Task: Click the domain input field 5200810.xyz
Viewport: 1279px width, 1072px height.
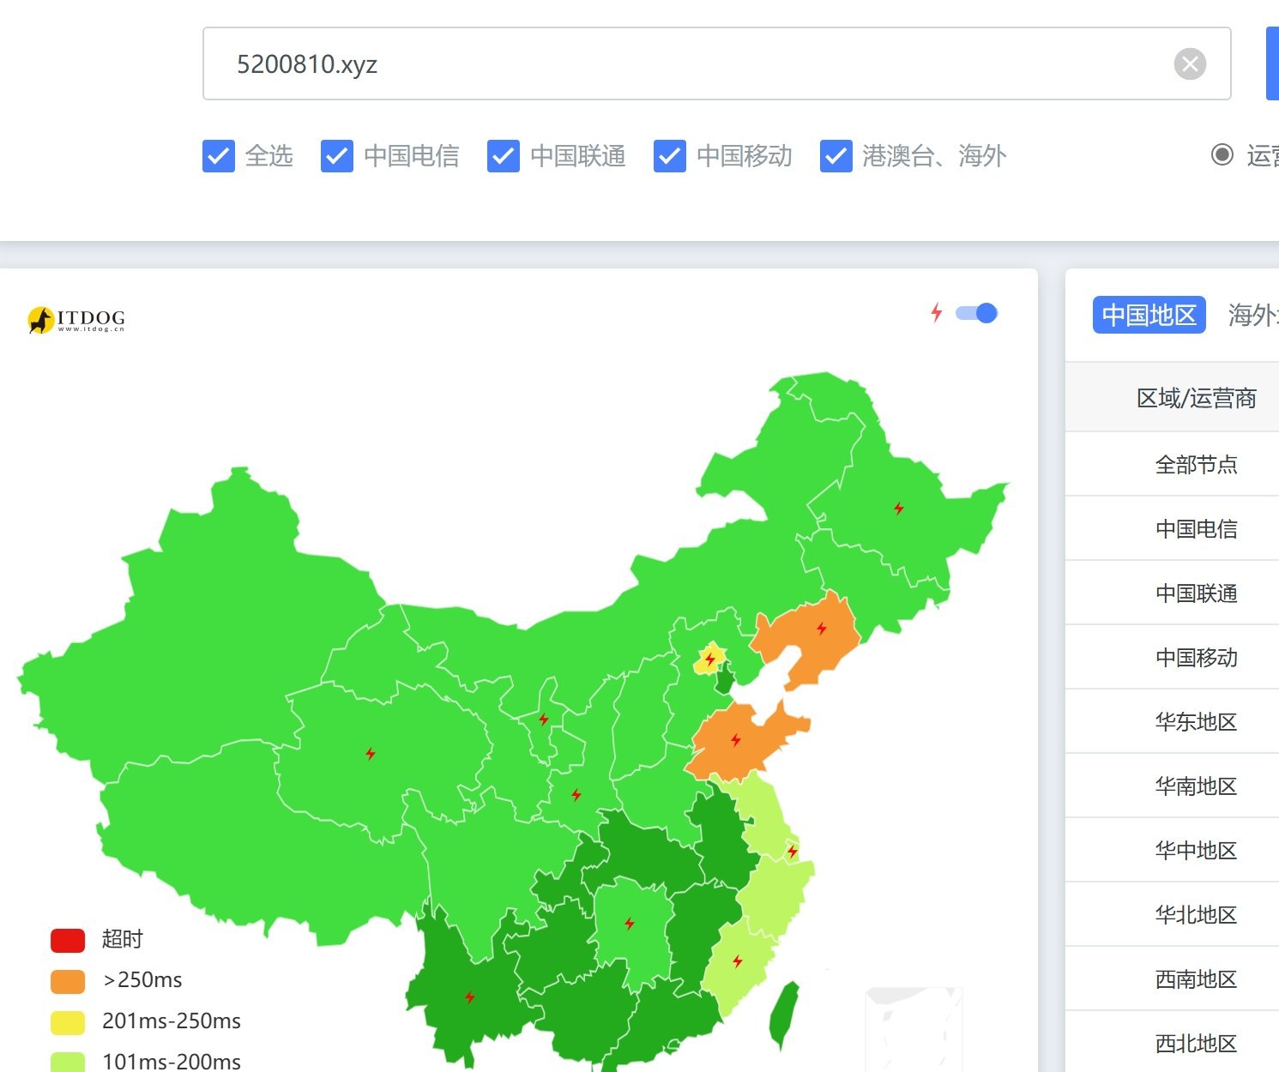Action: coord(686,64)
